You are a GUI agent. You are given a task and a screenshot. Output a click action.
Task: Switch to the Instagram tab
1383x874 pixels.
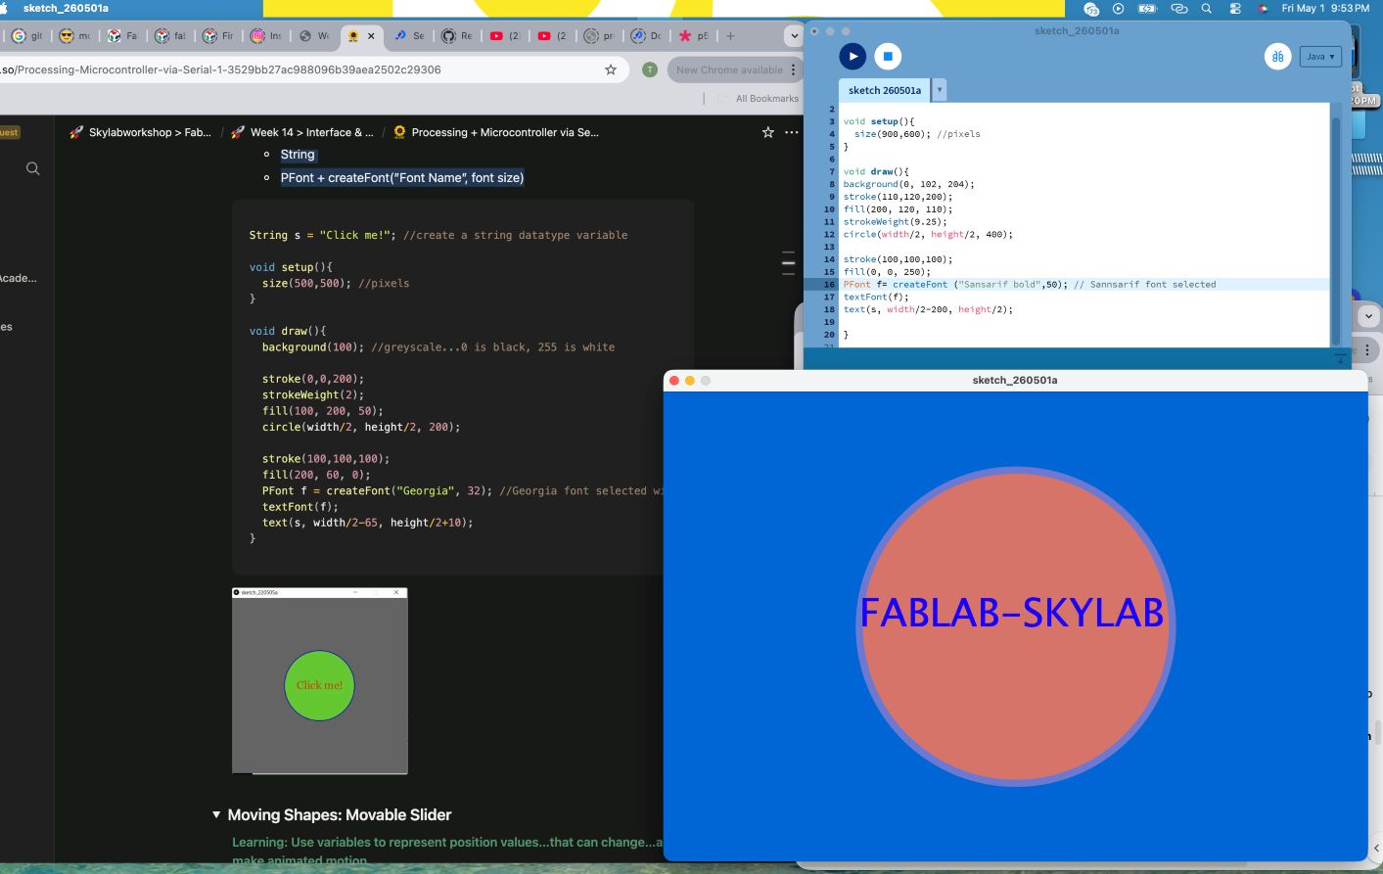click(266, 36)
